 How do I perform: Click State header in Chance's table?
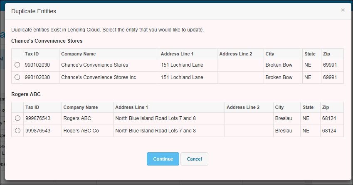[x=310, y=54]
